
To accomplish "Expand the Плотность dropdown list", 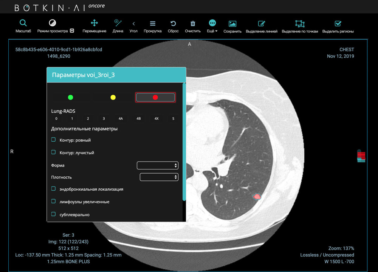I will 159,177.
